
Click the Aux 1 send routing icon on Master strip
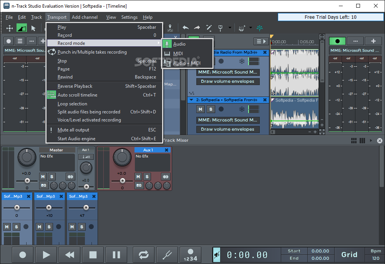86,157
